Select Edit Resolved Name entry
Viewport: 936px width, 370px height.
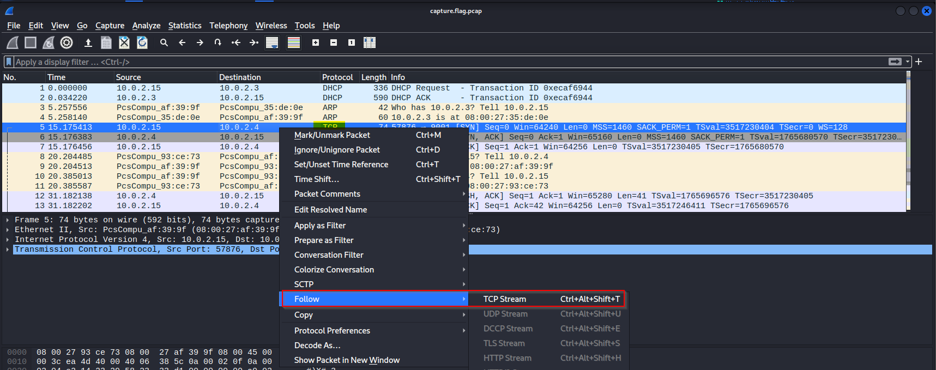tap(374, 210)
